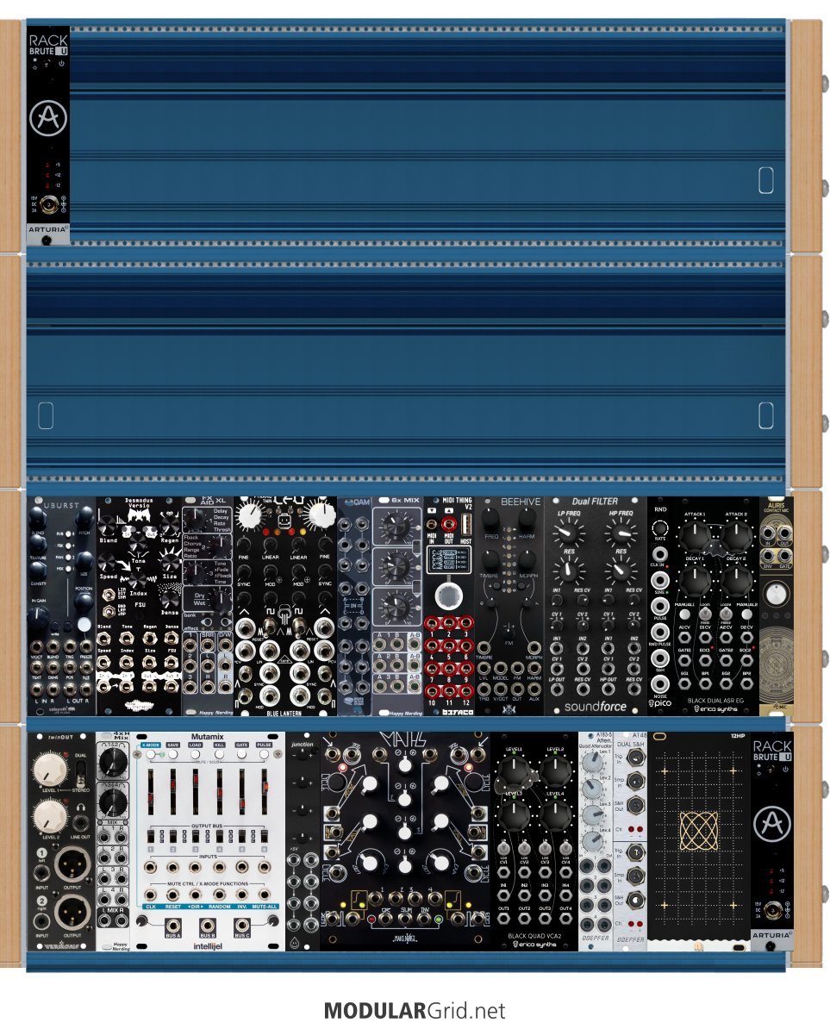Click the RATE knob on Pico RND
The height and width of the screenshot is (1029, 830).
tap(660, 527)
